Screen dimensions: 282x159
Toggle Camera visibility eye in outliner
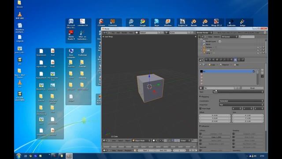[258, 47]
